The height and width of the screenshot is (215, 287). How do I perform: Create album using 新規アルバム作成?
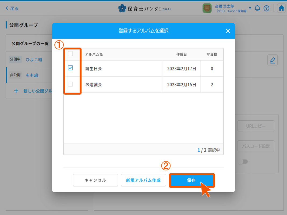pos(143,180)
